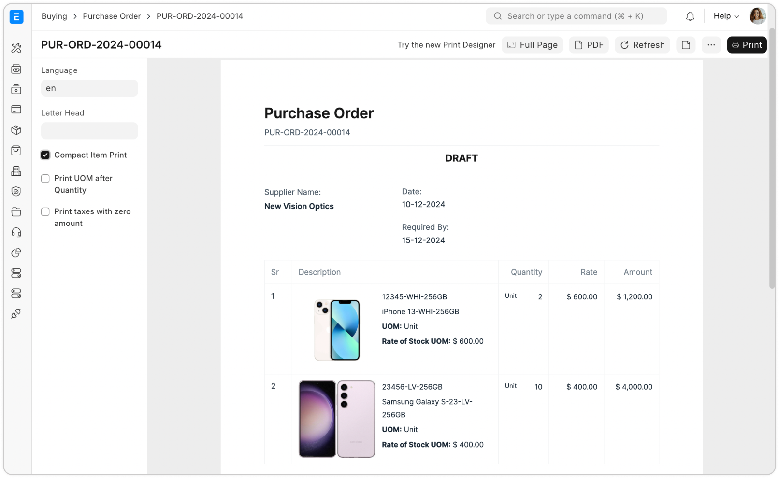This screenshot has height=478, width=779.
Task: Open the three-dots more options menu
Action: [x=711, y=45]
